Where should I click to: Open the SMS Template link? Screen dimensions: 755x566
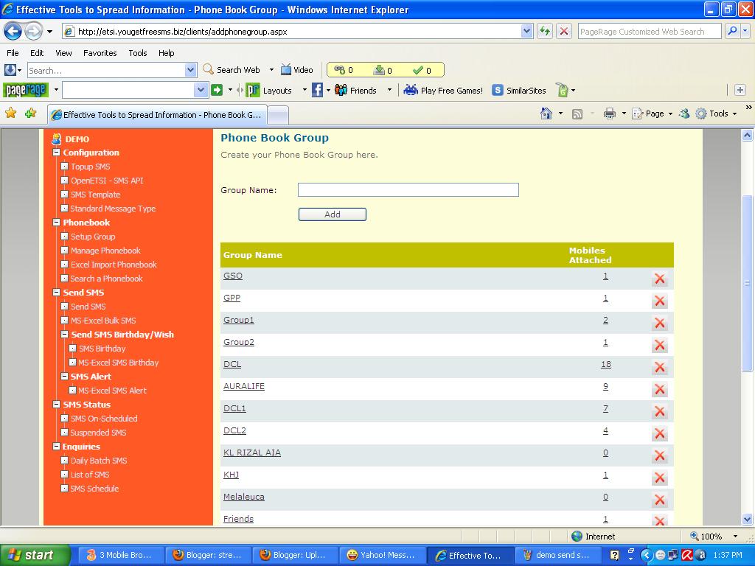[x=95, y=195]
